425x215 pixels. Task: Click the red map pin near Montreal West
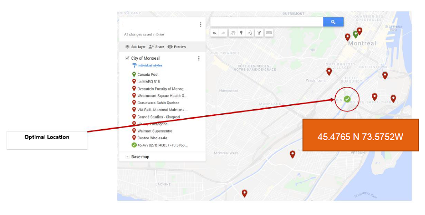click(293, 154)
